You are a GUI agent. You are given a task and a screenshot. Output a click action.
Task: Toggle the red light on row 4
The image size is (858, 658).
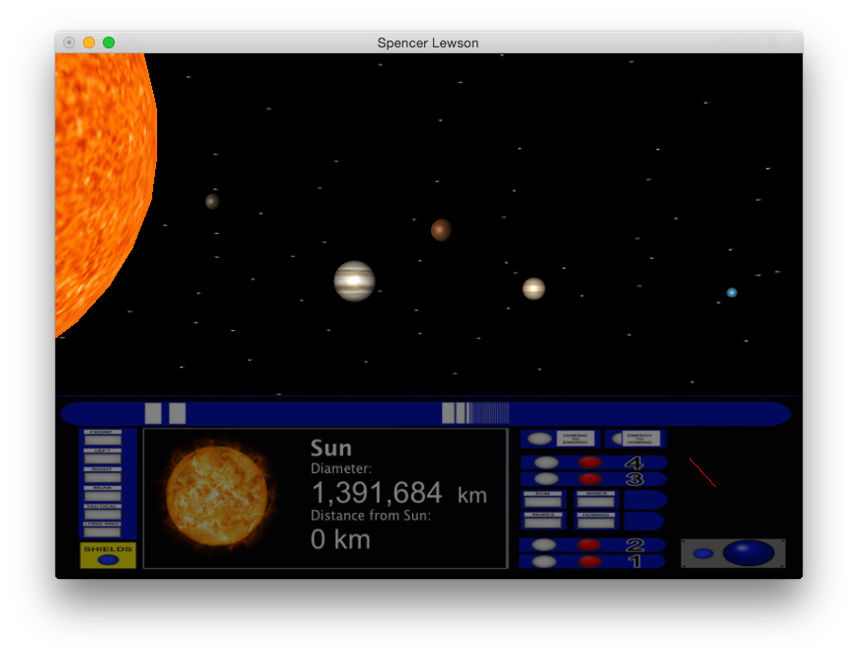click(x=590, y=462)
